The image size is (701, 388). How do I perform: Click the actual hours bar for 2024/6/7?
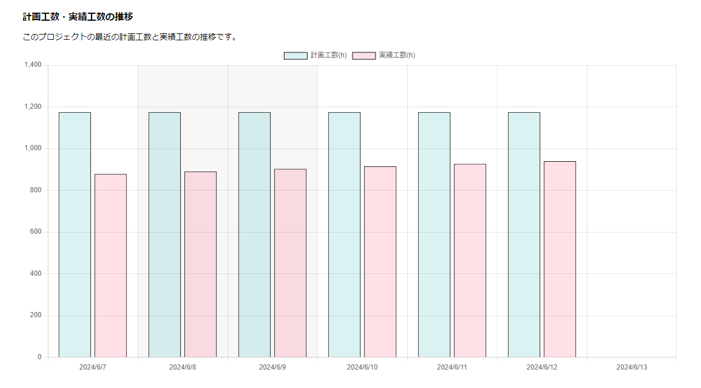coord(111,265)
